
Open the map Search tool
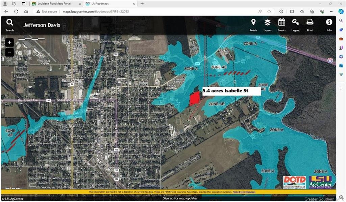[9, 25]
